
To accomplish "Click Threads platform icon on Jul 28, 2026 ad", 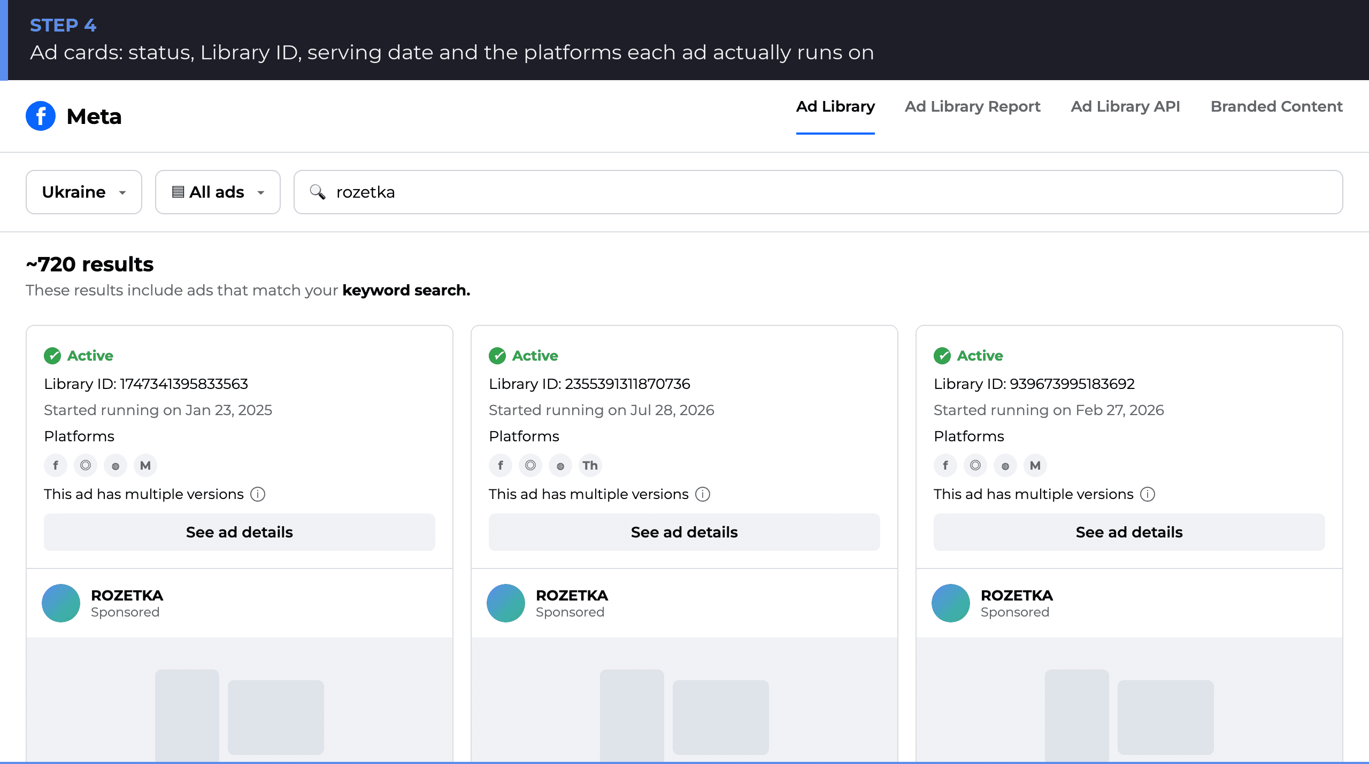I will (590, 465).
